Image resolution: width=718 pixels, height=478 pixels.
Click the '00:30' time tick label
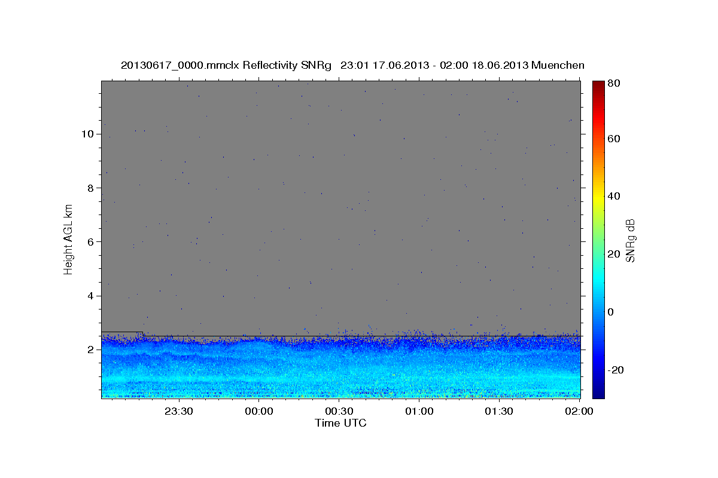(x=339, y=411)
